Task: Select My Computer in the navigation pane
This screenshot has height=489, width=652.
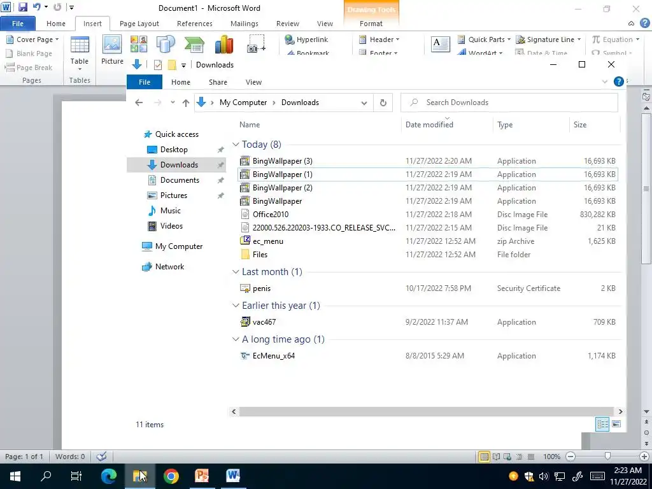Action: tap(179, 246)
